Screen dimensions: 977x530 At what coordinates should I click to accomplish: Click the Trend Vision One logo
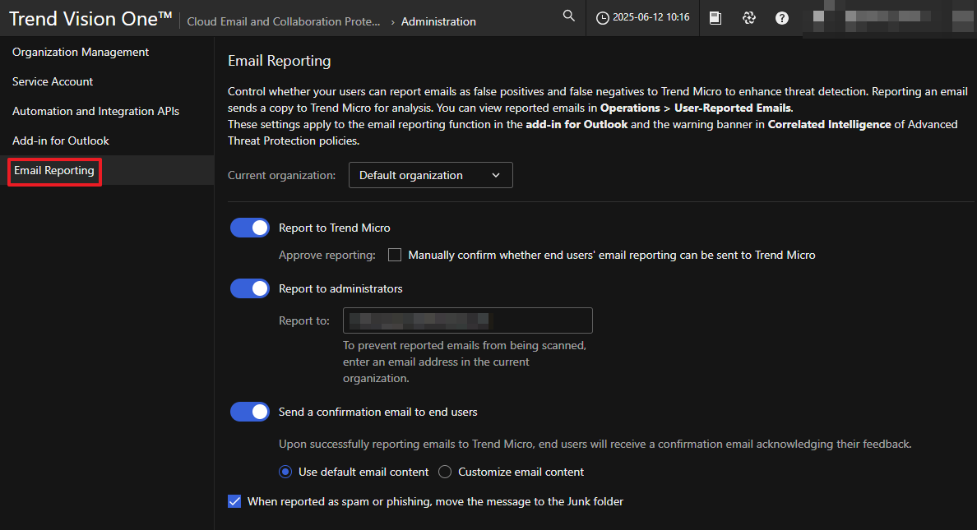90,20
